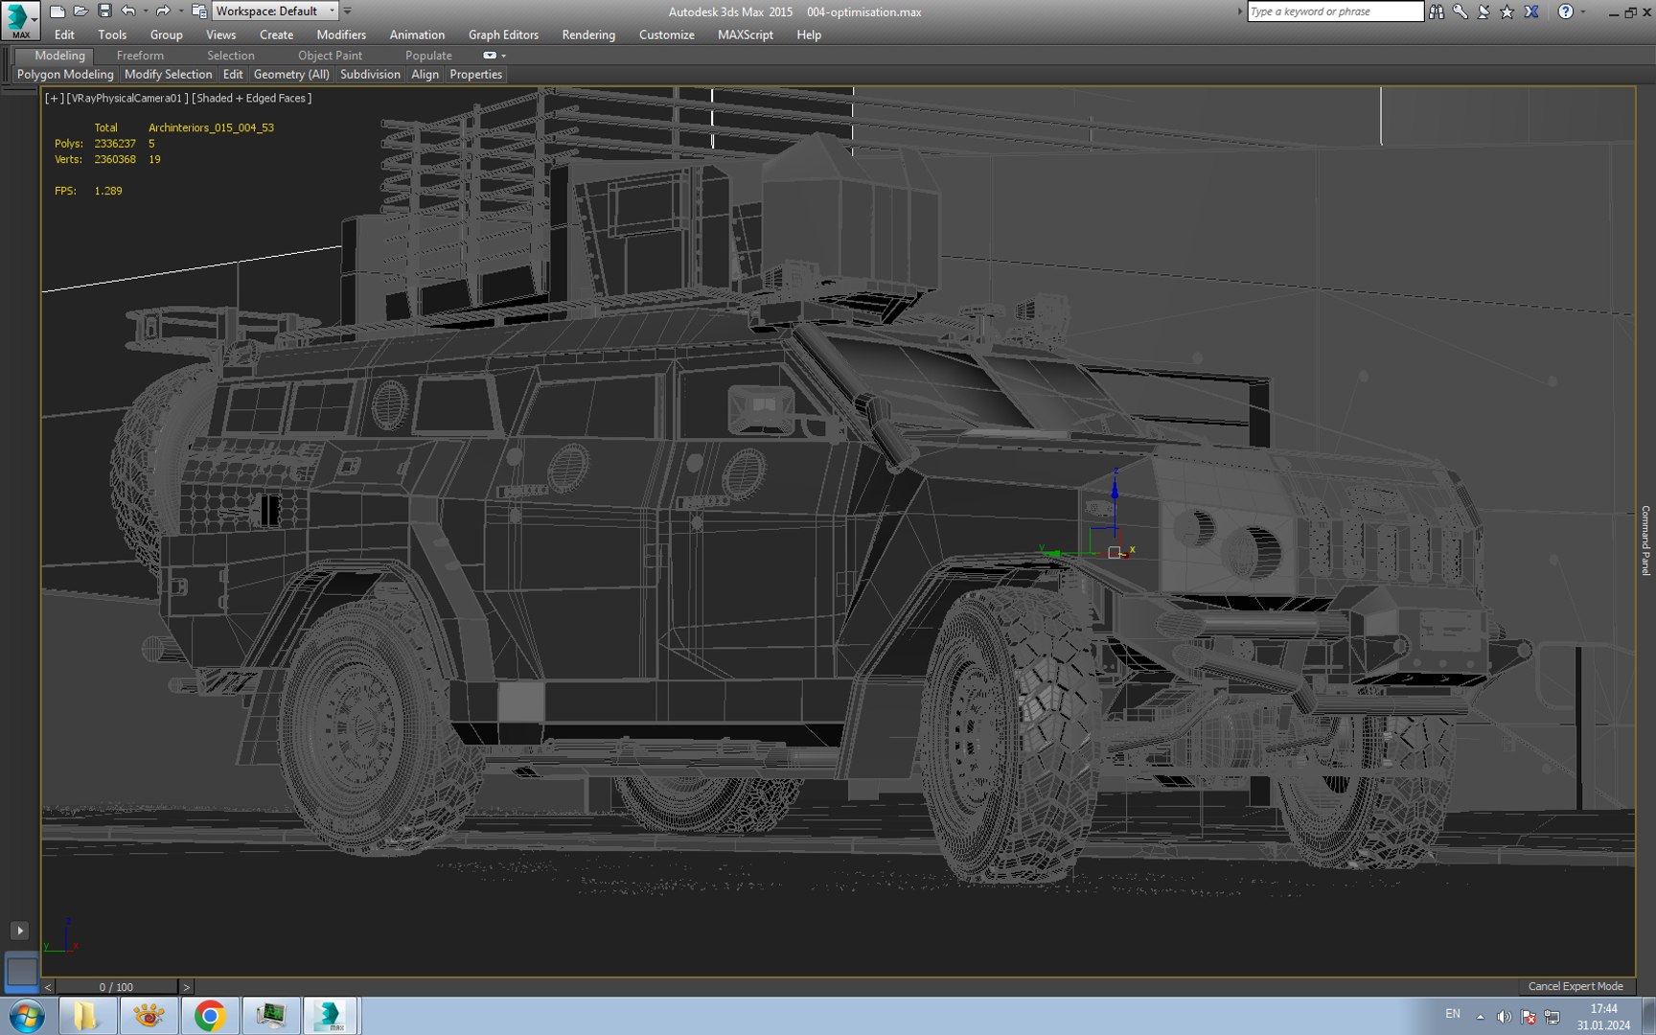The height and width of the screenshot is (1035, 1656).
Task: Open the Autodesk Exchange X icon
Action: point(1531,11)
